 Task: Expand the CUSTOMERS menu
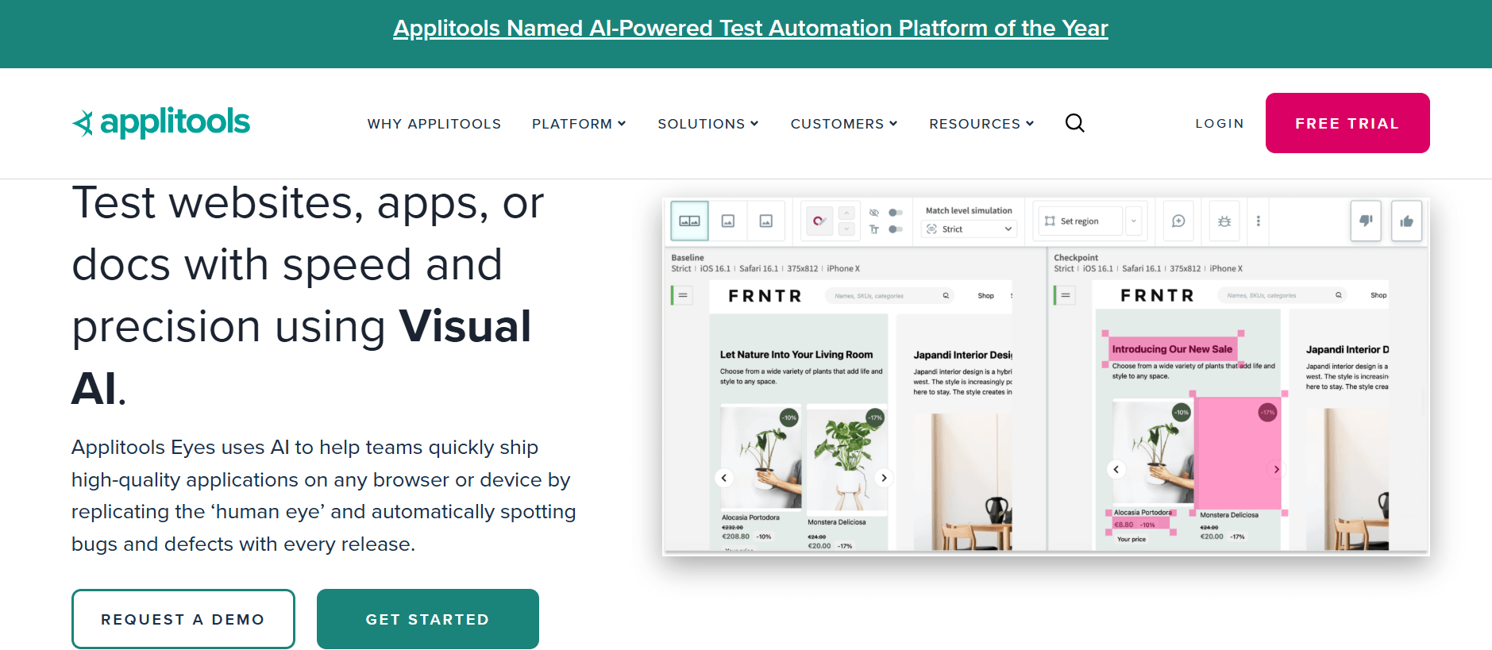pyautogui.click(x=843, y=124)
